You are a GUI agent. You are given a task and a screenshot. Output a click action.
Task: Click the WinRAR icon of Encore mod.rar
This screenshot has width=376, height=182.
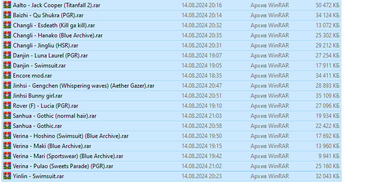coord(7,75)
